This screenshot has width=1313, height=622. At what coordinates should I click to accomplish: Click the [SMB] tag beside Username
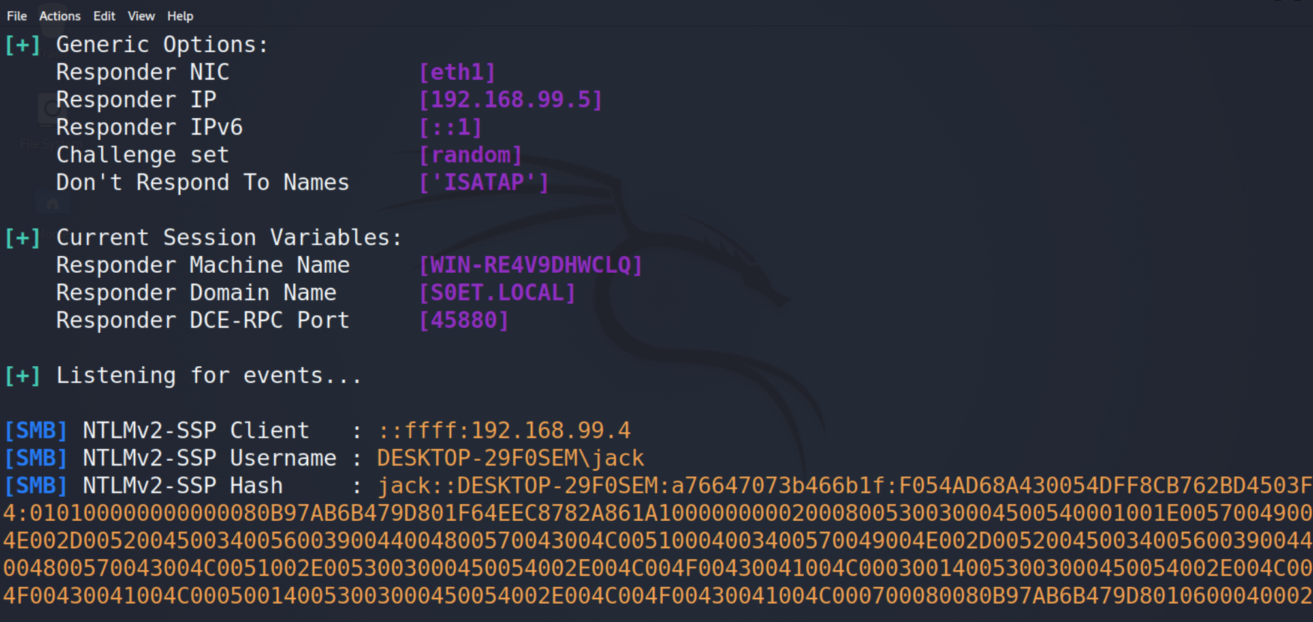coord(36,458)
